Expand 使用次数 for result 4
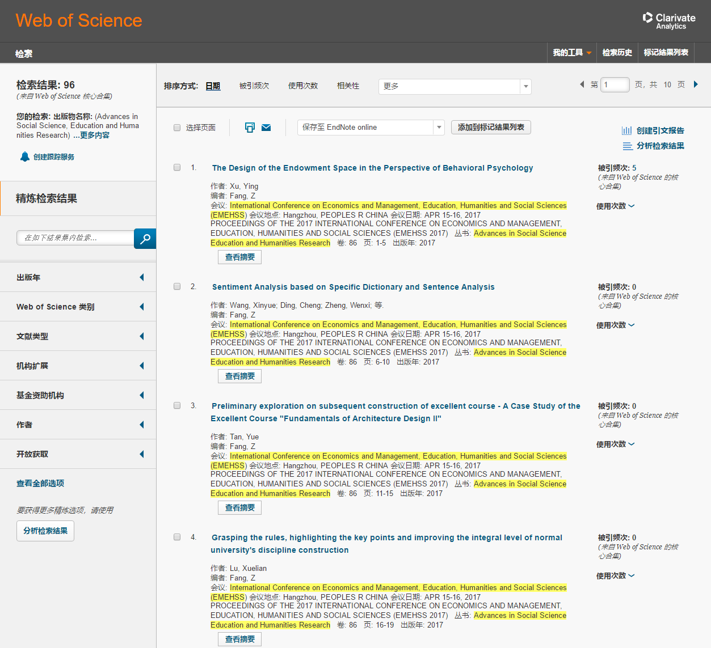The height and width of the screenshot is (648, 711). (615, 576)
